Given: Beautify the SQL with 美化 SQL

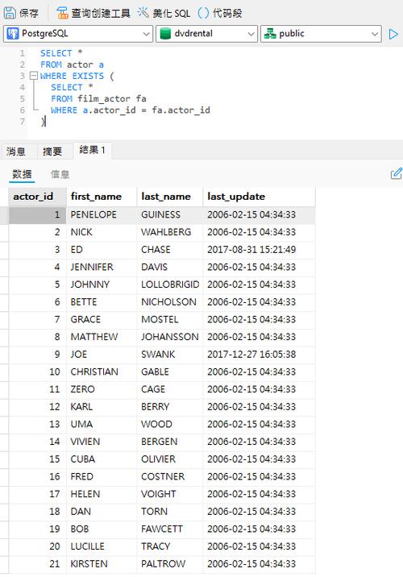Looking at the screenshot, I should pos(164,13).
